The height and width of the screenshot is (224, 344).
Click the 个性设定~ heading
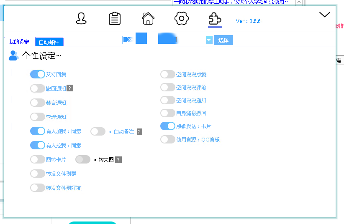click(41, 55)
